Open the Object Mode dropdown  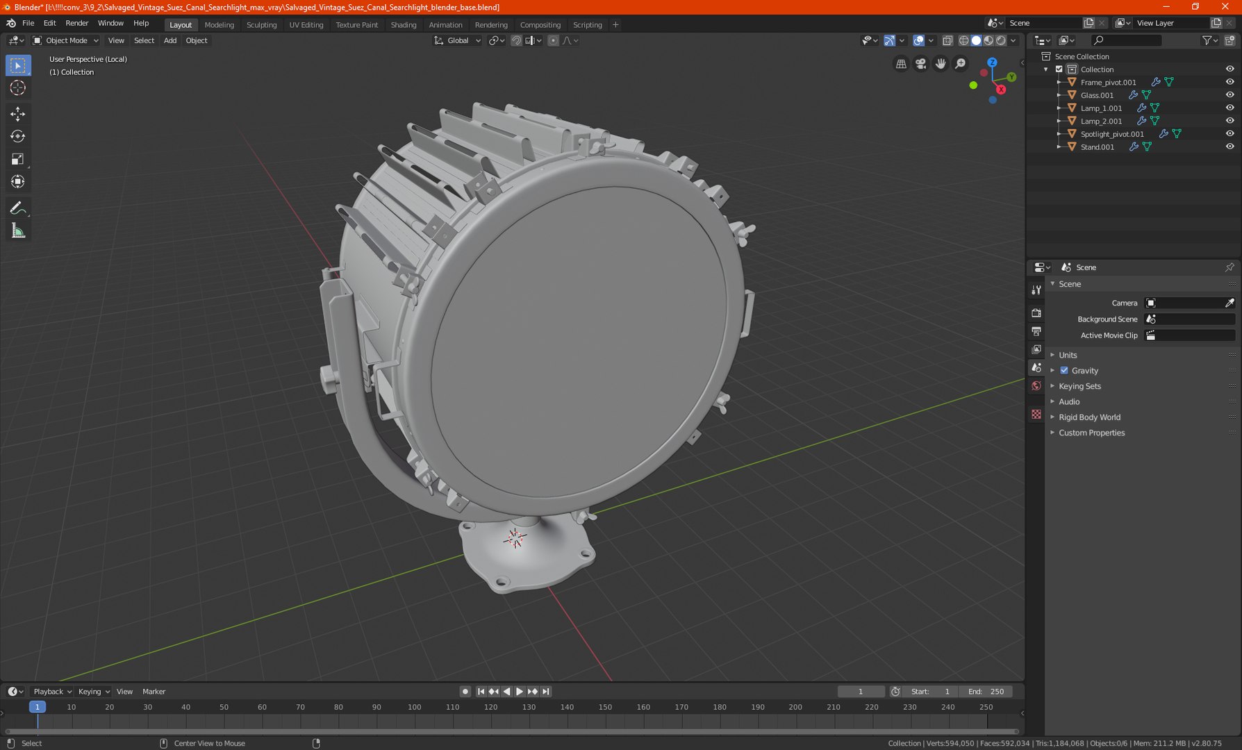pyautogui.click(x=66, y=40)
